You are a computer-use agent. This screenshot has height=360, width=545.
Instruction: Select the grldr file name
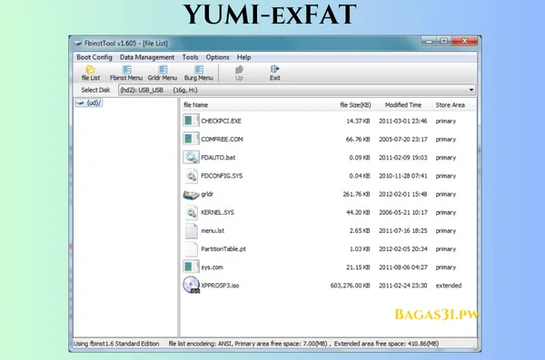click(207, 194)
